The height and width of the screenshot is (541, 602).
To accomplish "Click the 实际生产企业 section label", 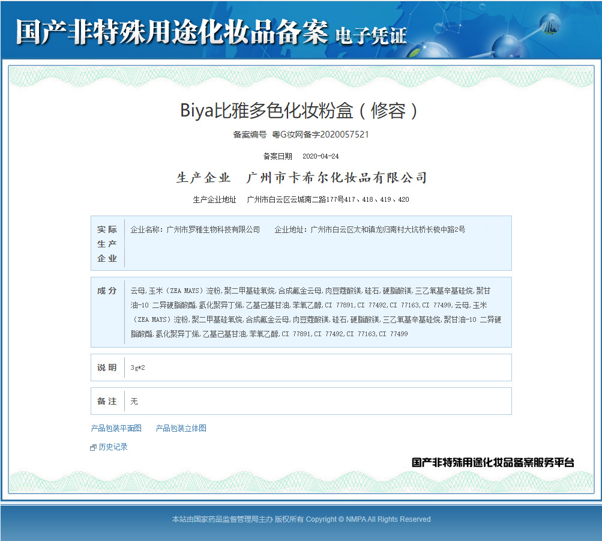I will (107, 244).
